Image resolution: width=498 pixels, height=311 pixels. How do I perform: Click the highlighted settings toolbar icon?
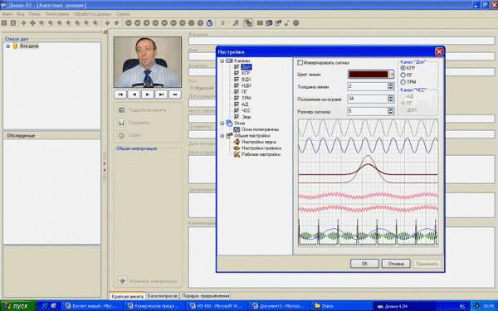(248, 23)
